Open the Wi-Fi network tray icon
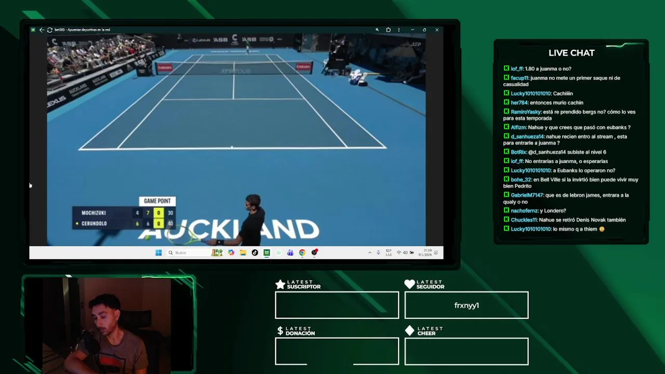This screenshot has width=665, height=374. (398, 252)
